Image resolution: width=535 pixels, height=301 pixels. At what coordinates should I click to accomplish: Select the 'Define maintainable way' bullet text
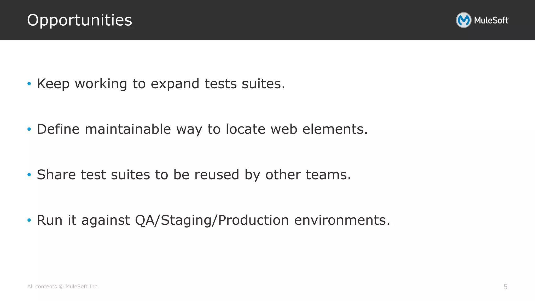202,129
